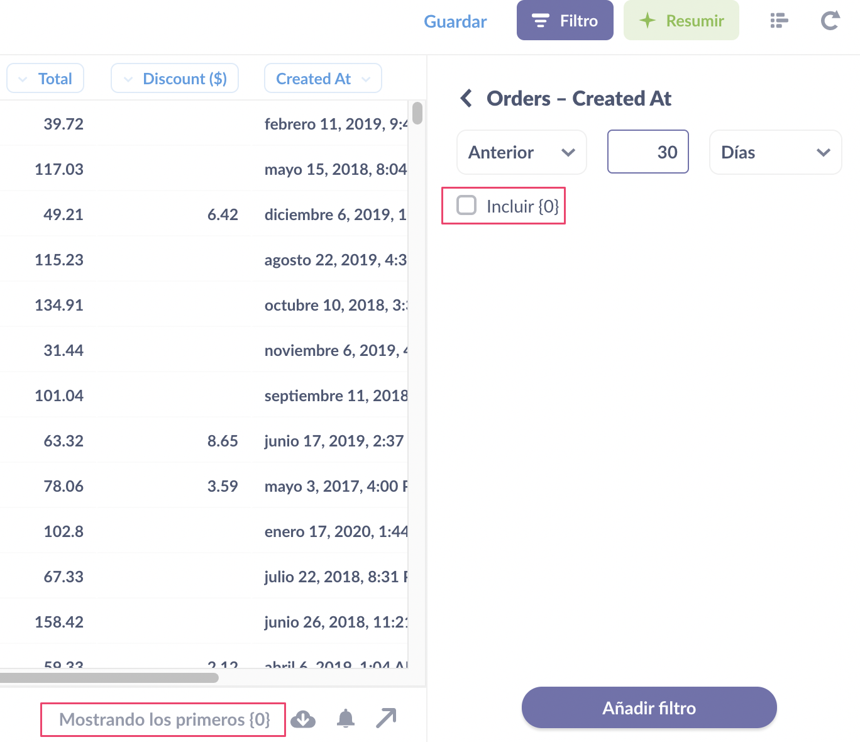Set up an alert with the bell icon
Image resolution: width=860 pixels, height=742 pixels.
pos(345,718)
